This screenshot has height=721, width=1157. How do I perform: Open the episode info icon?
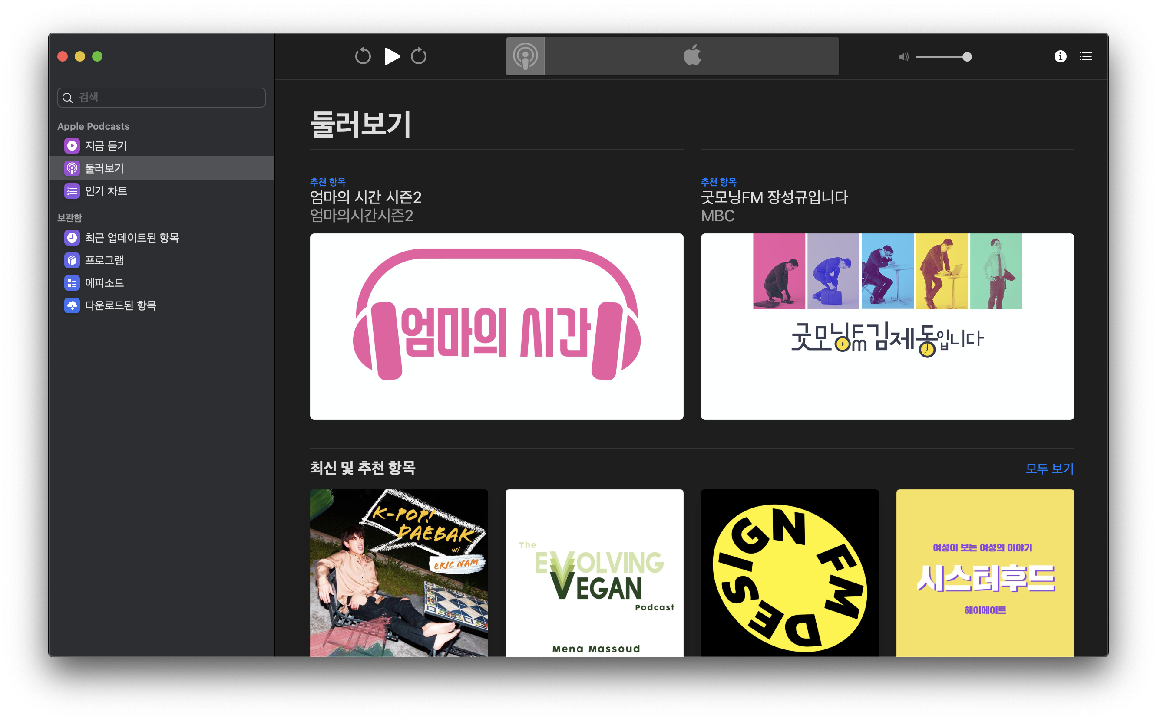(x=1060, y=56)
